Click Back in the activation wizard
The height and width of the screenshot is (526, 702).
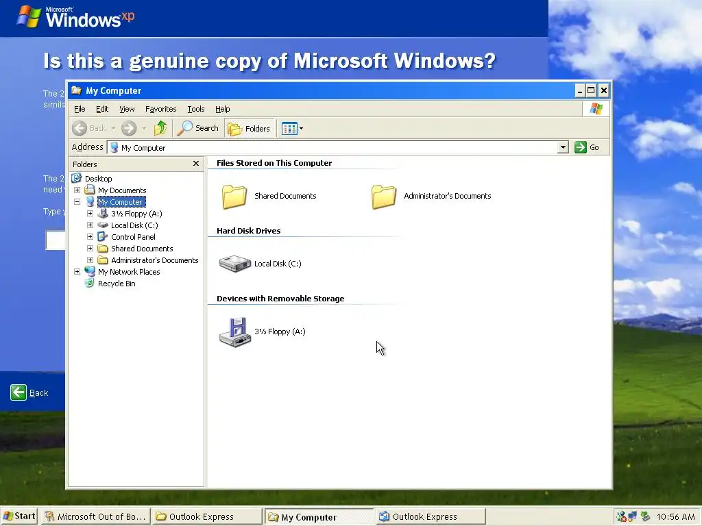38,392
